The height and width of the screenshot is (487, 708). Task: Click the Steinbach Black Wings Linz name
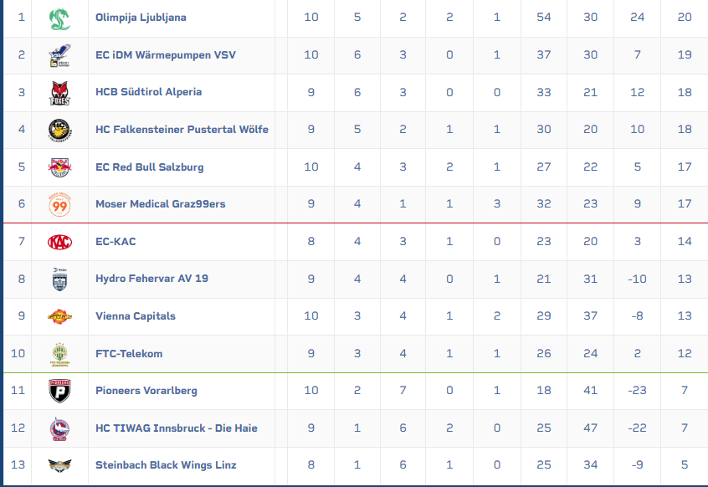(166, 465)
